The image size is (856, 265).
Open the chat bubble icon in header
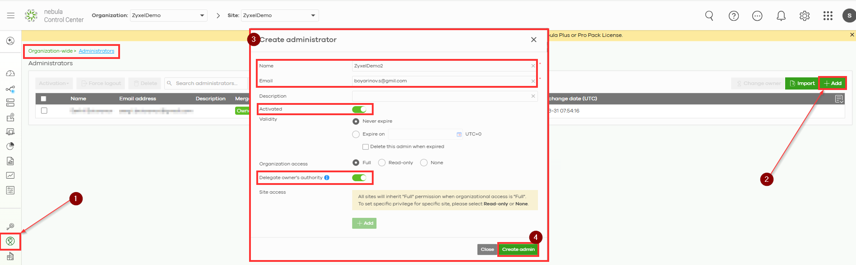757,16
